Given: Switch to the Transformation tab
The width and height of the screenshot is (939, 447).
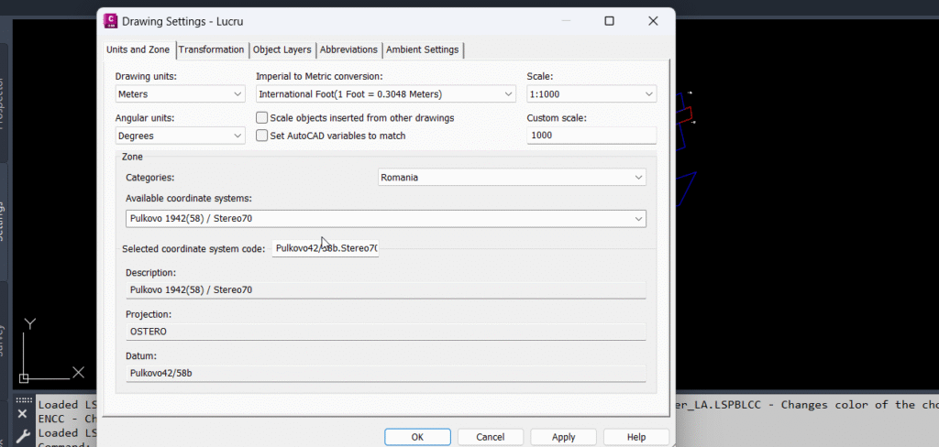Looking at the screenshot, I should [x=212, y=49].
